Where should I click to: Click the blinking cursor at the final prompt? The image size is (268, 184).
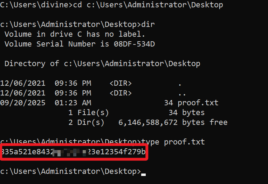[x=143, y=173]
